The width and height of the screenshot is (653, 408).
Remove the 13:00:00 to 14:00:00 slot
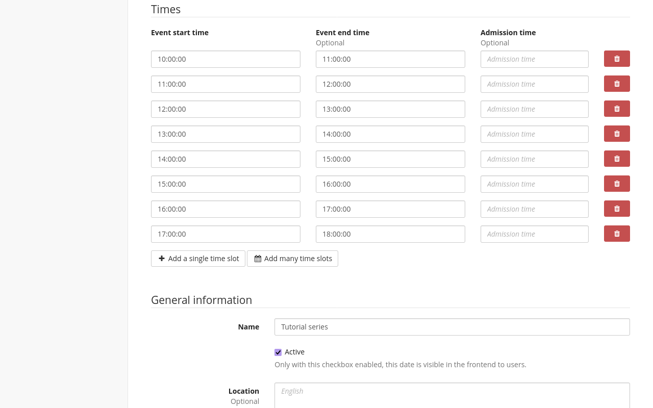pos(617,134)
